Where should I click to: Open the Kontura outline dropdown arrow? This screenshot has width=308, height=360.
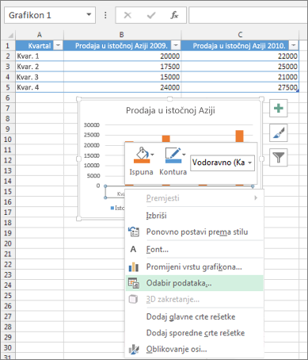[x=184, y=155]
